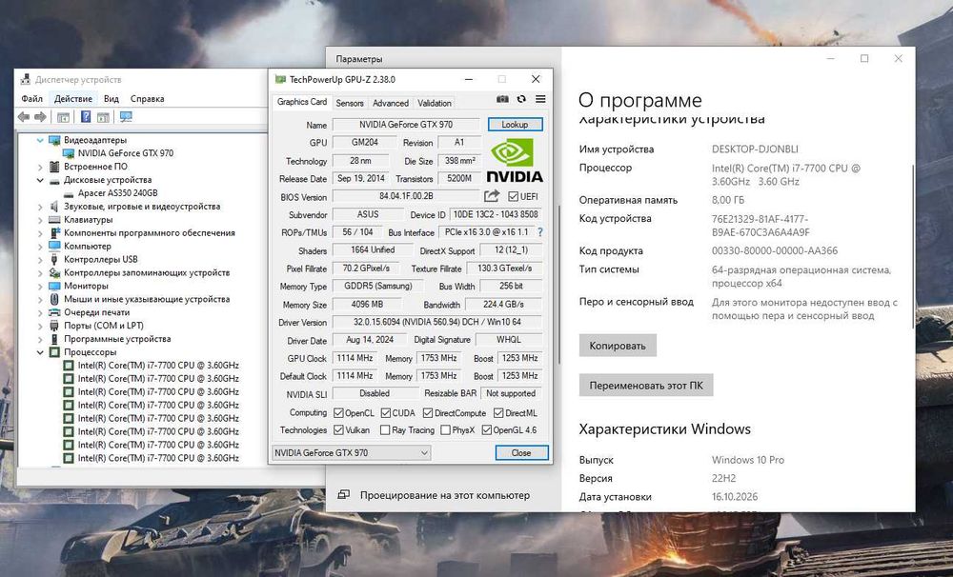
Task: Open the GPU-Z hamburger menu
Action: click(540, 99)
